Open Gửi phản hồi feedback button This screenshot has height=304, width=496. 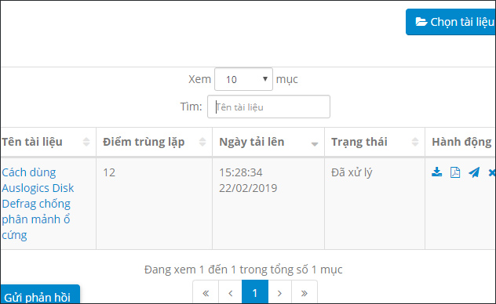(x=40, y=295)
